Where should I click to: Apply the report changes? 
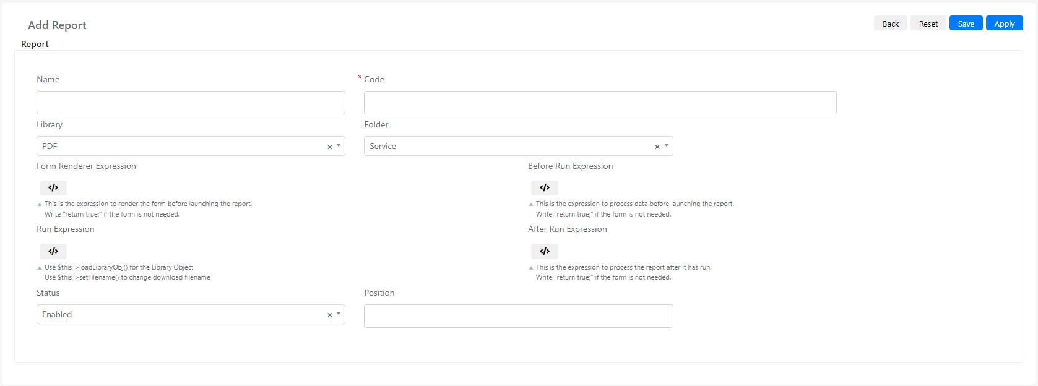click(1005, 24)
